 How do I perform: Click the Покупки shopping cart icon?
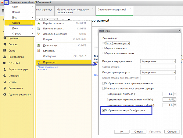5,44
